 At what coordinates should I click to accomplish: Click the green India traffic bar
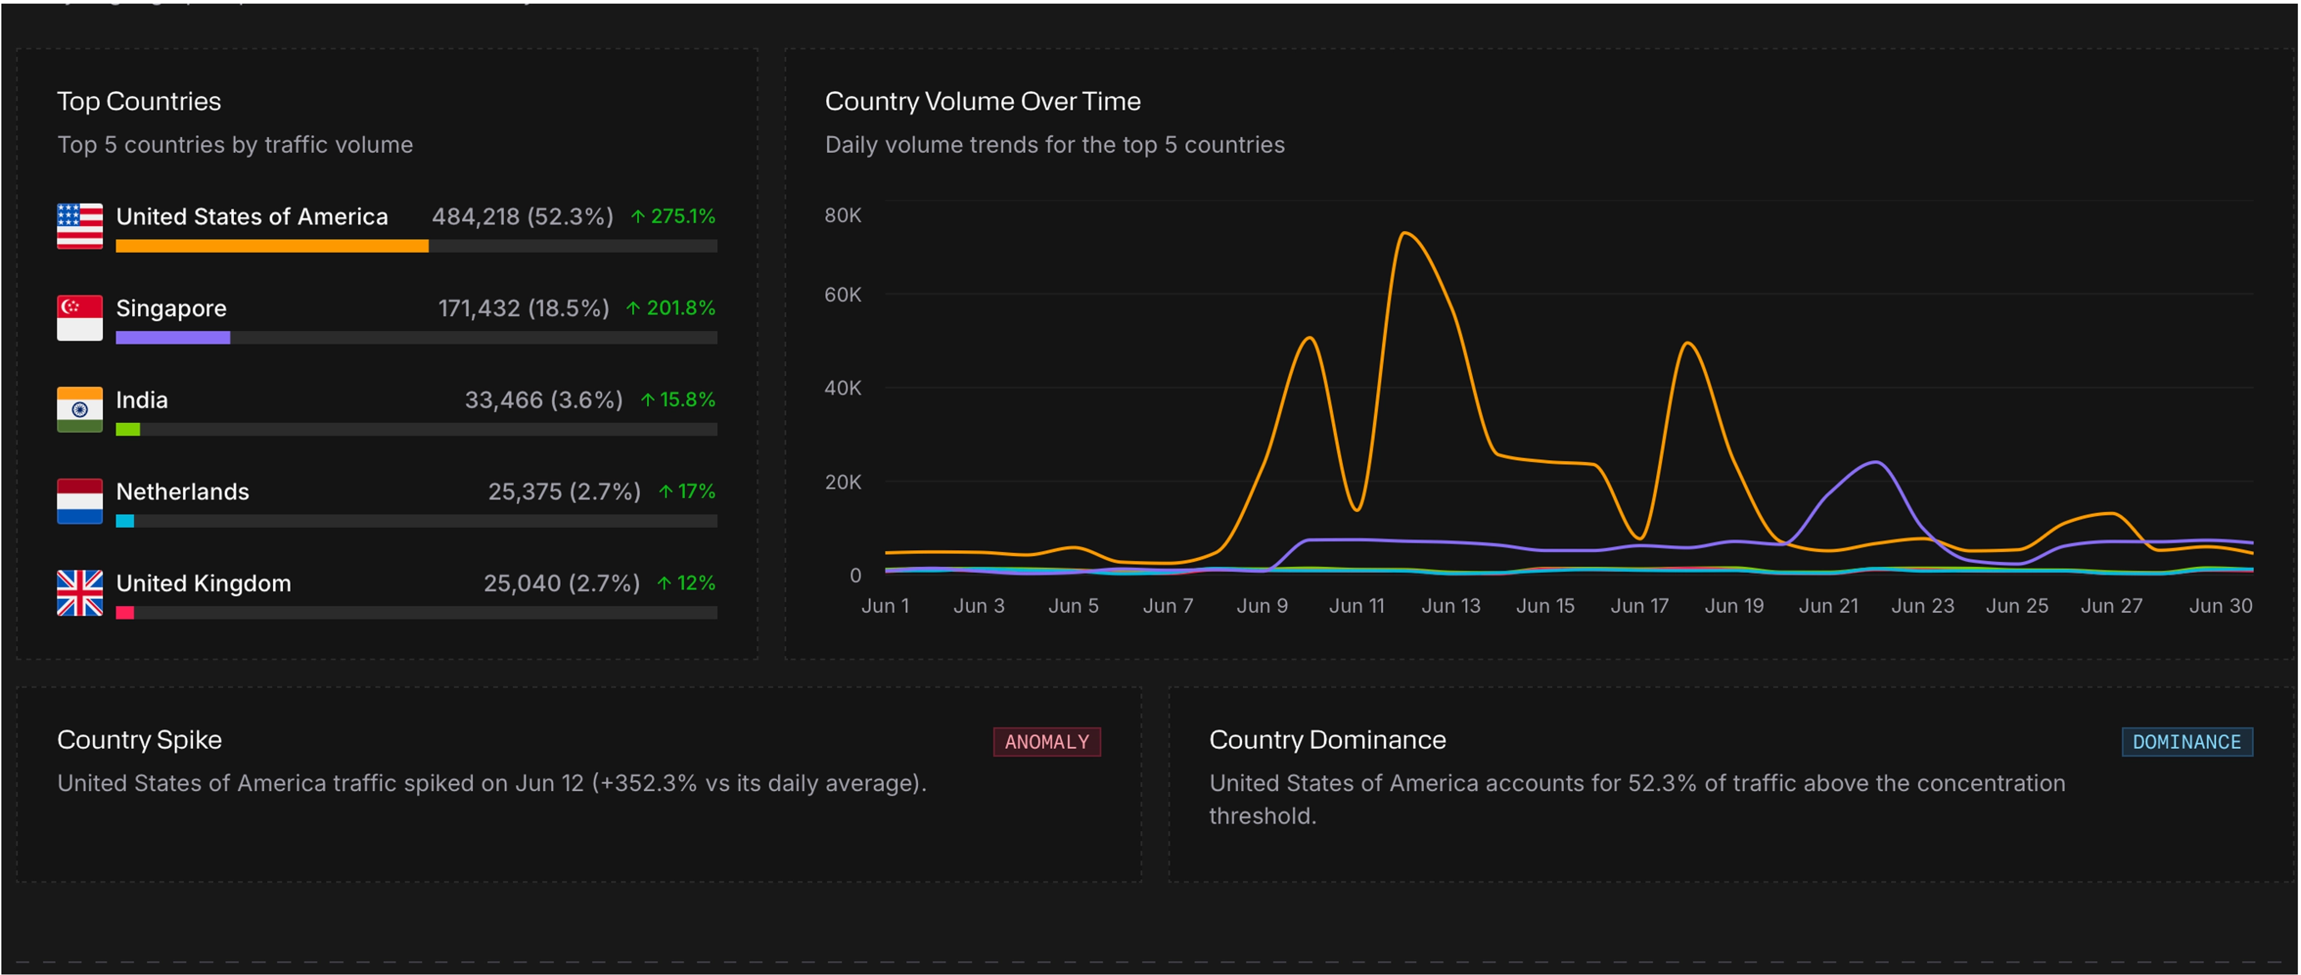click(128, 430)
